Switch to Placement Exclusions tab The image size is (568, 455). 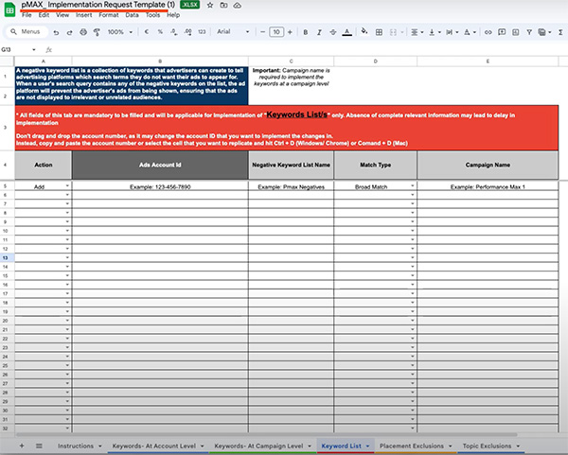tap(412, 446)
